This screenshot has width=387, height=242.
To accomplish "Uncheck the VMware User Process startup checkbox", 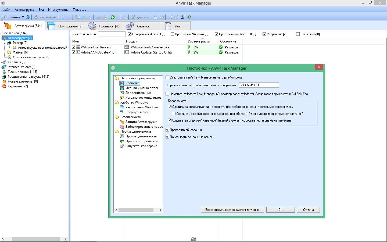I will 74,47.
